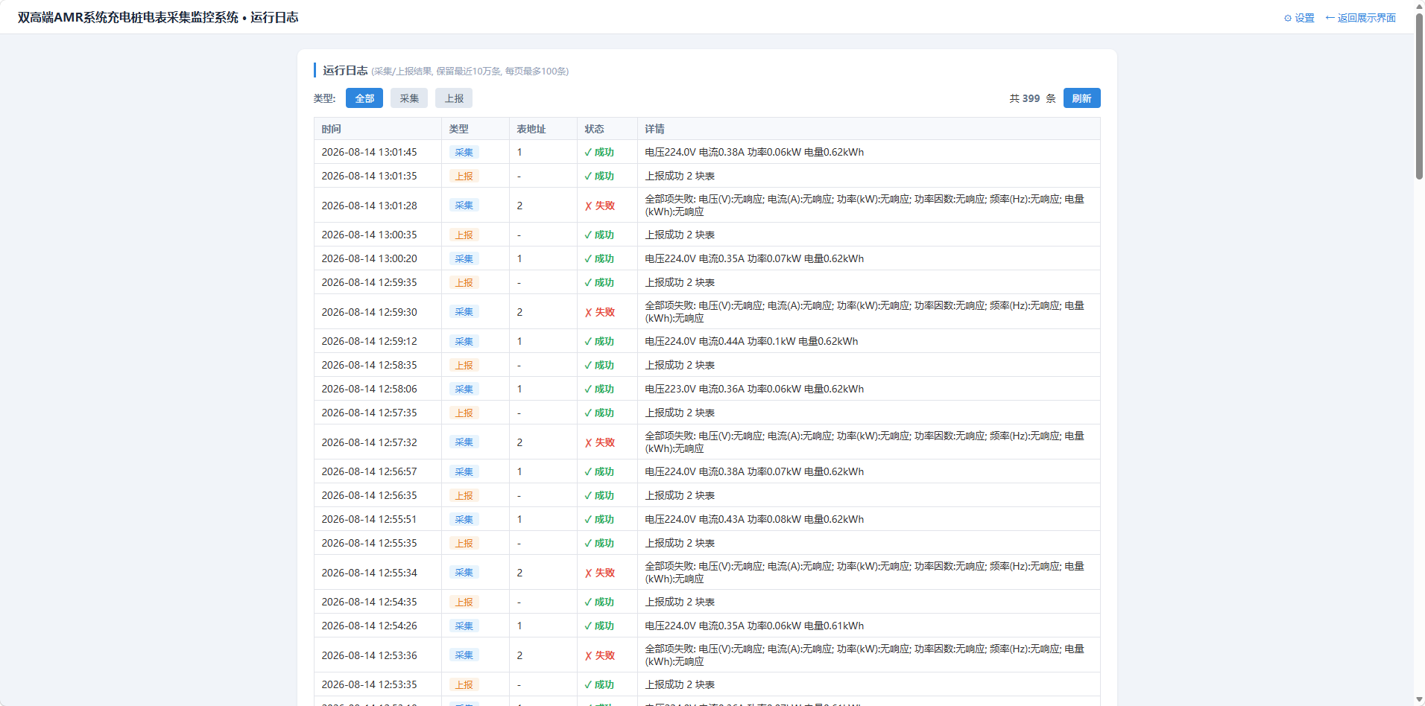Click 上报 tag in 12:54:35 row
1425x706 pixels.
pyautogui.click(x=464, y=602)
